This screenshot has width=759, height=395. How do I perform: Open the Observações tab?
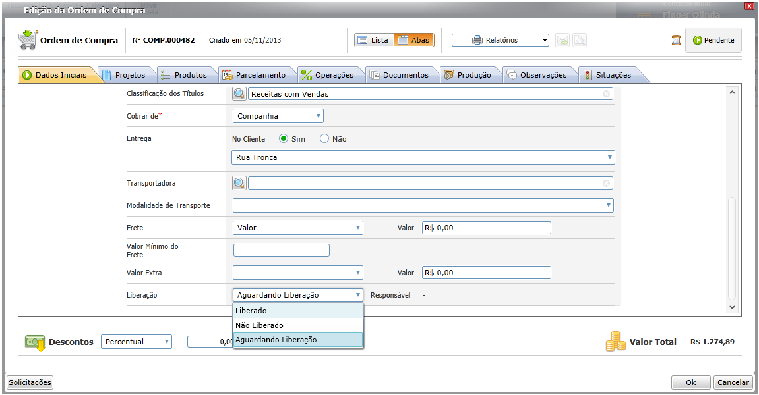point(540,75)
